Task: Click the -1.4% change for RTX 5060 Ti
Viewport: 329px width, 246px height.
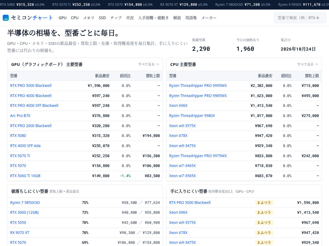Action: [125, 176]
